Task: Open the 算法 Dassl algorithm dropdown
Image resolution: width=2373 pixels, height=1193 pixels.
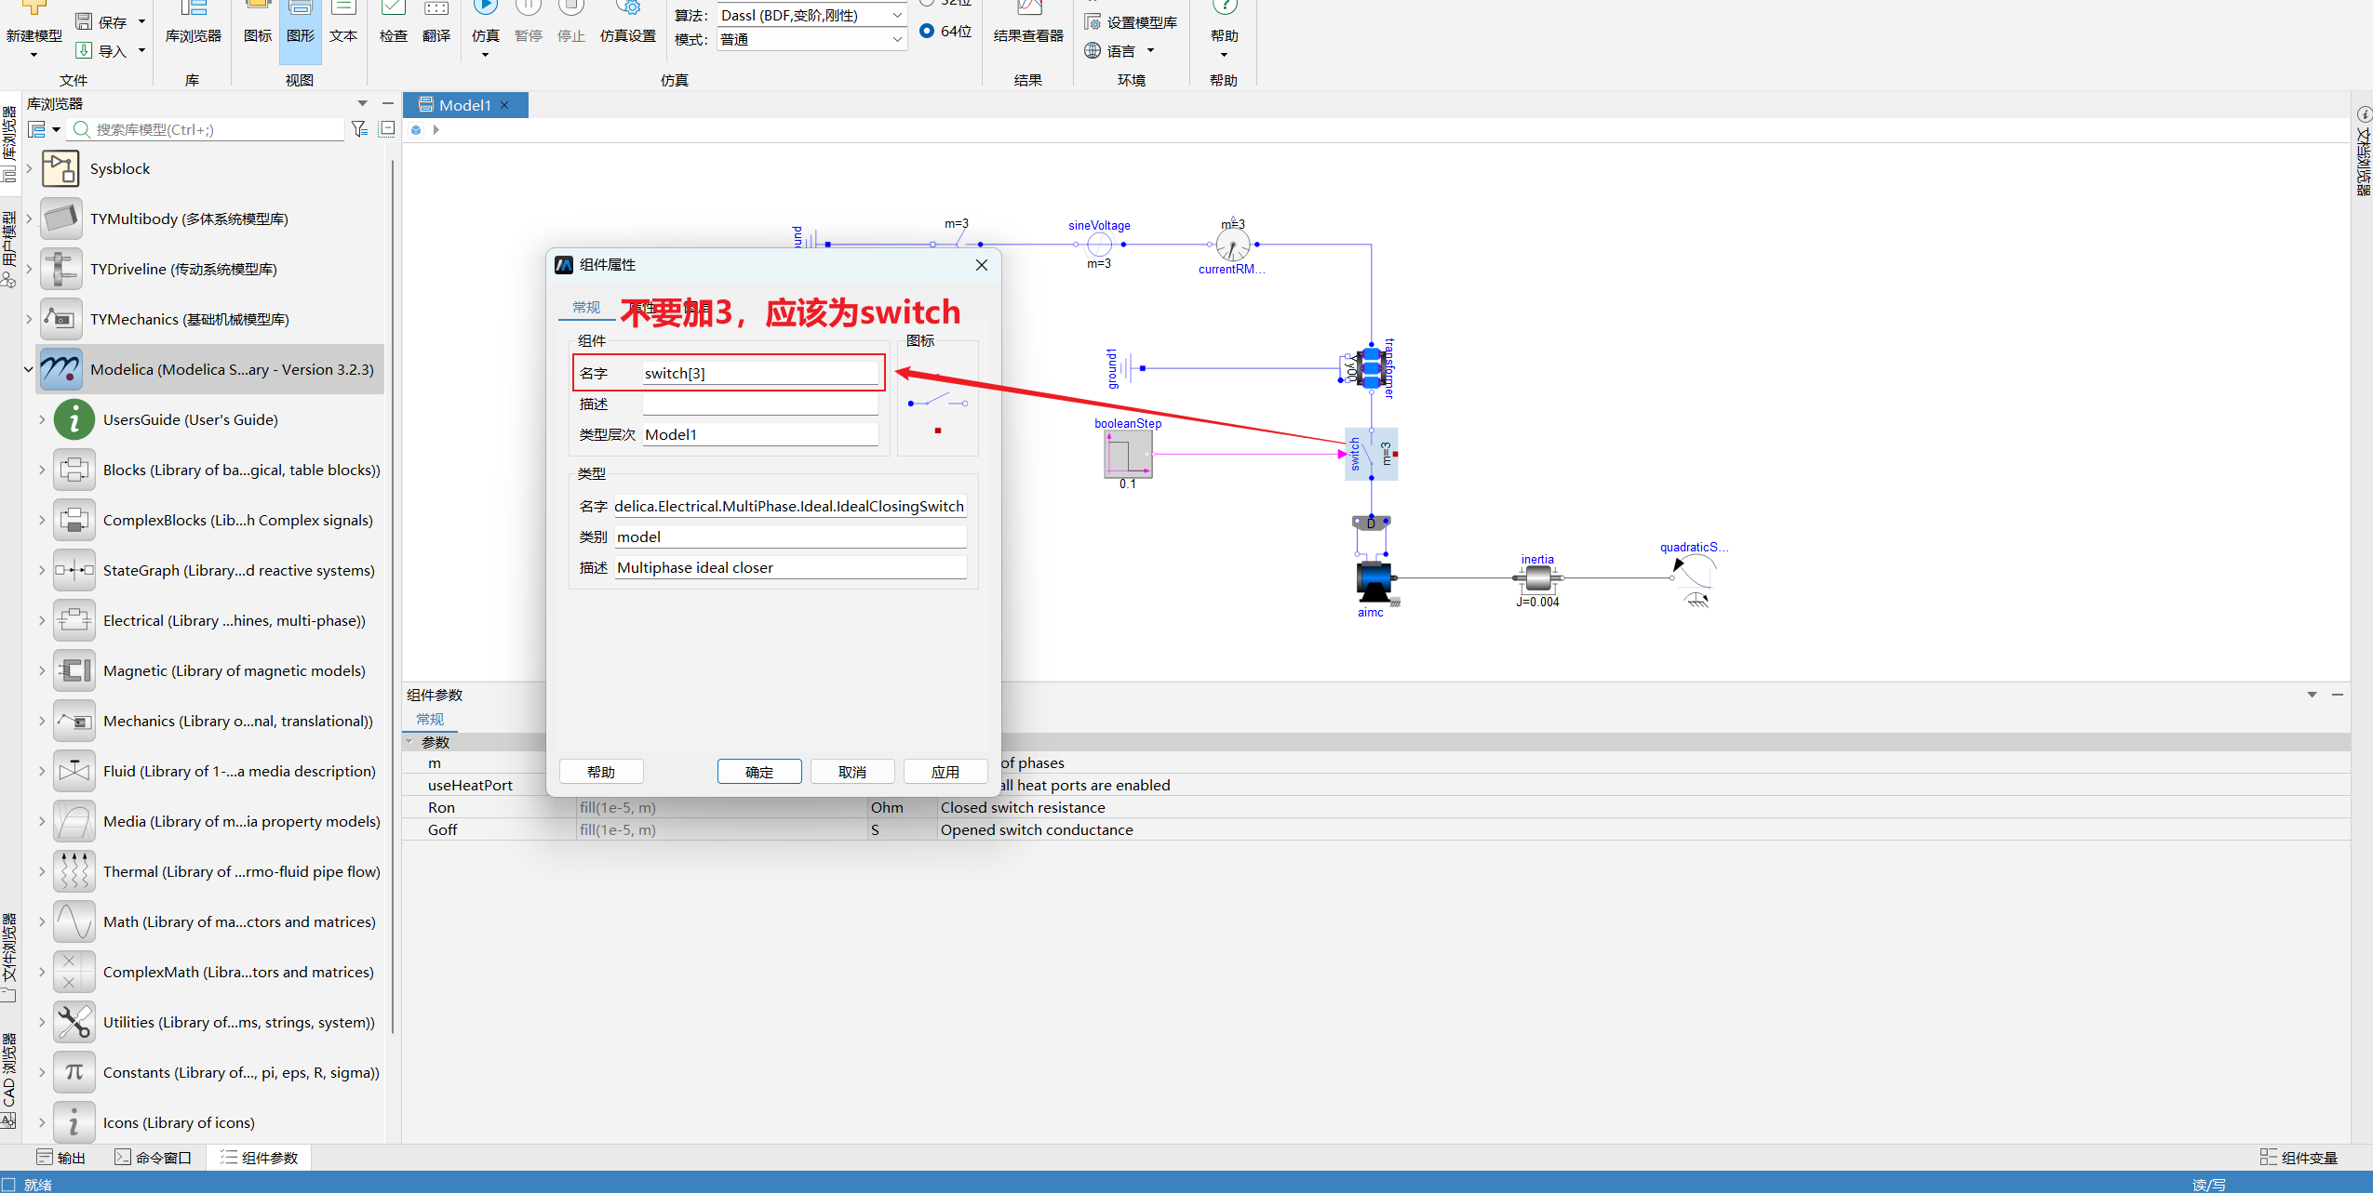Action: [x=812, y=15]
